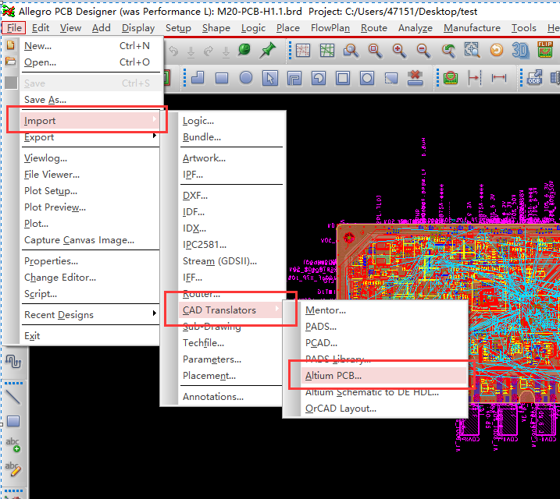Choose PADS... translator
560x499 pixels.
pyautogui.click(x=384, y=327)
